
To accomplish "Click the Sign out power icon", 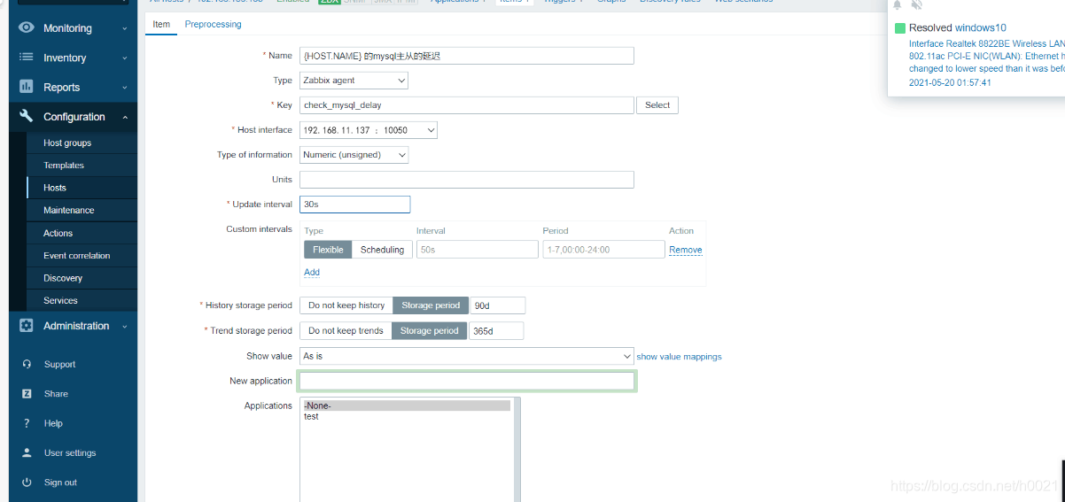I will pos(27,483).
